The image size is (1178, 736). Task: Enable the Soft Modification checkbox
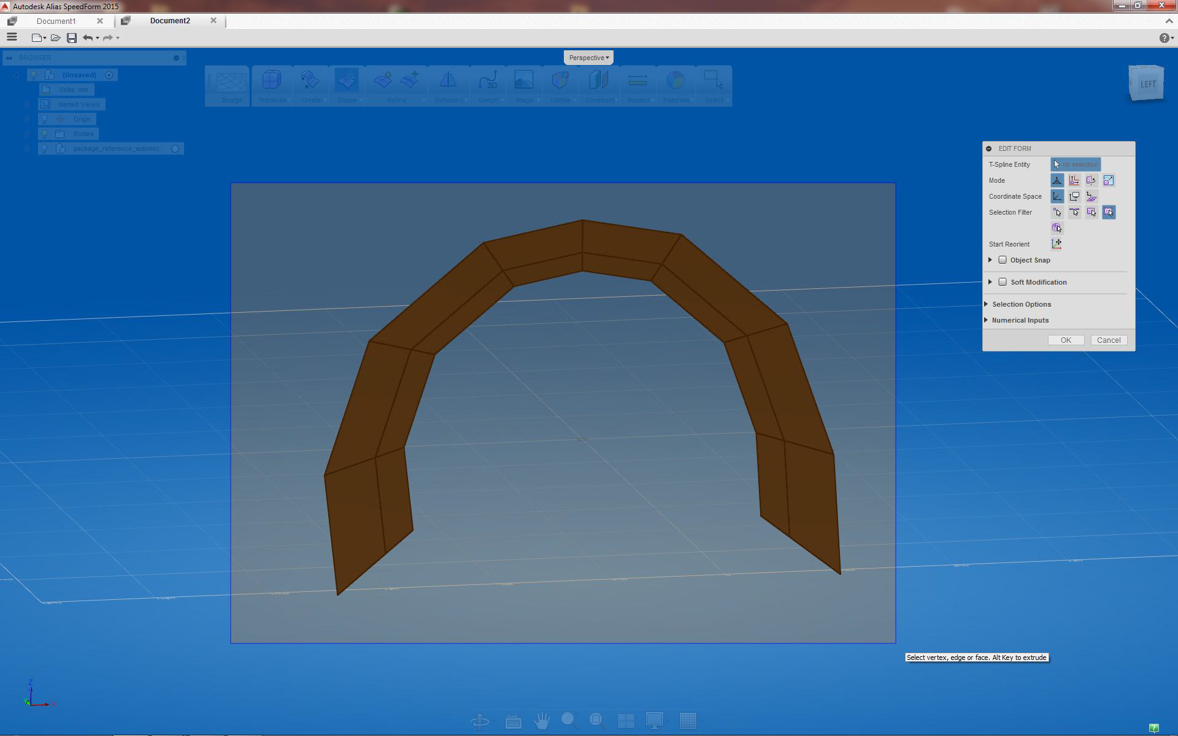pos(1003,282)
